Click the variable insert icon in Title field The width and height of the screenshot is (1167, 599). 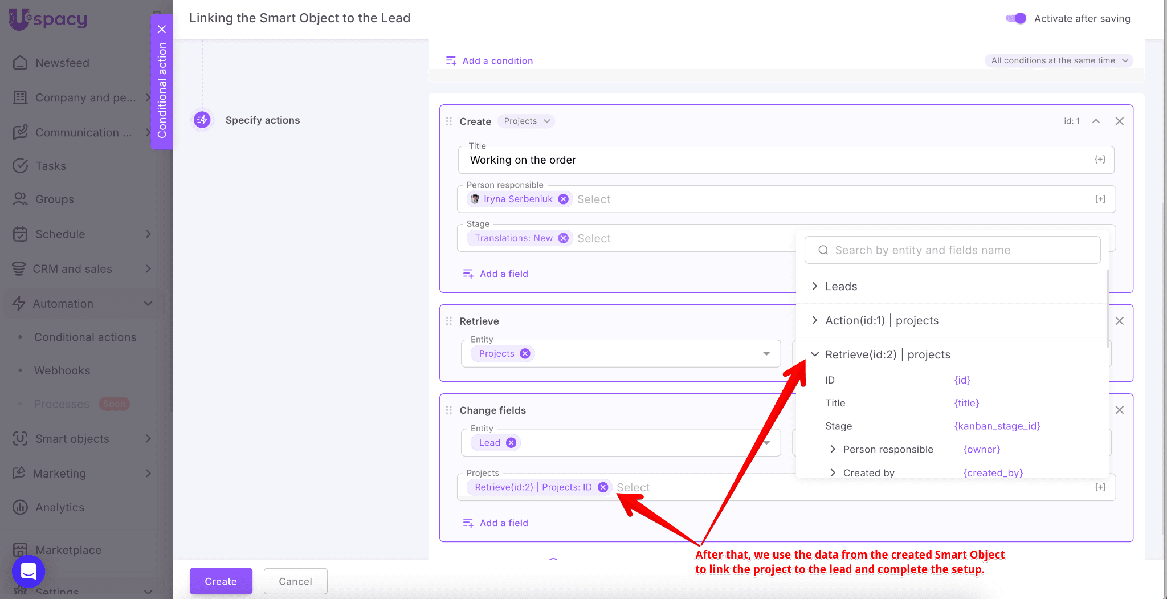[x=1100, y=160]
